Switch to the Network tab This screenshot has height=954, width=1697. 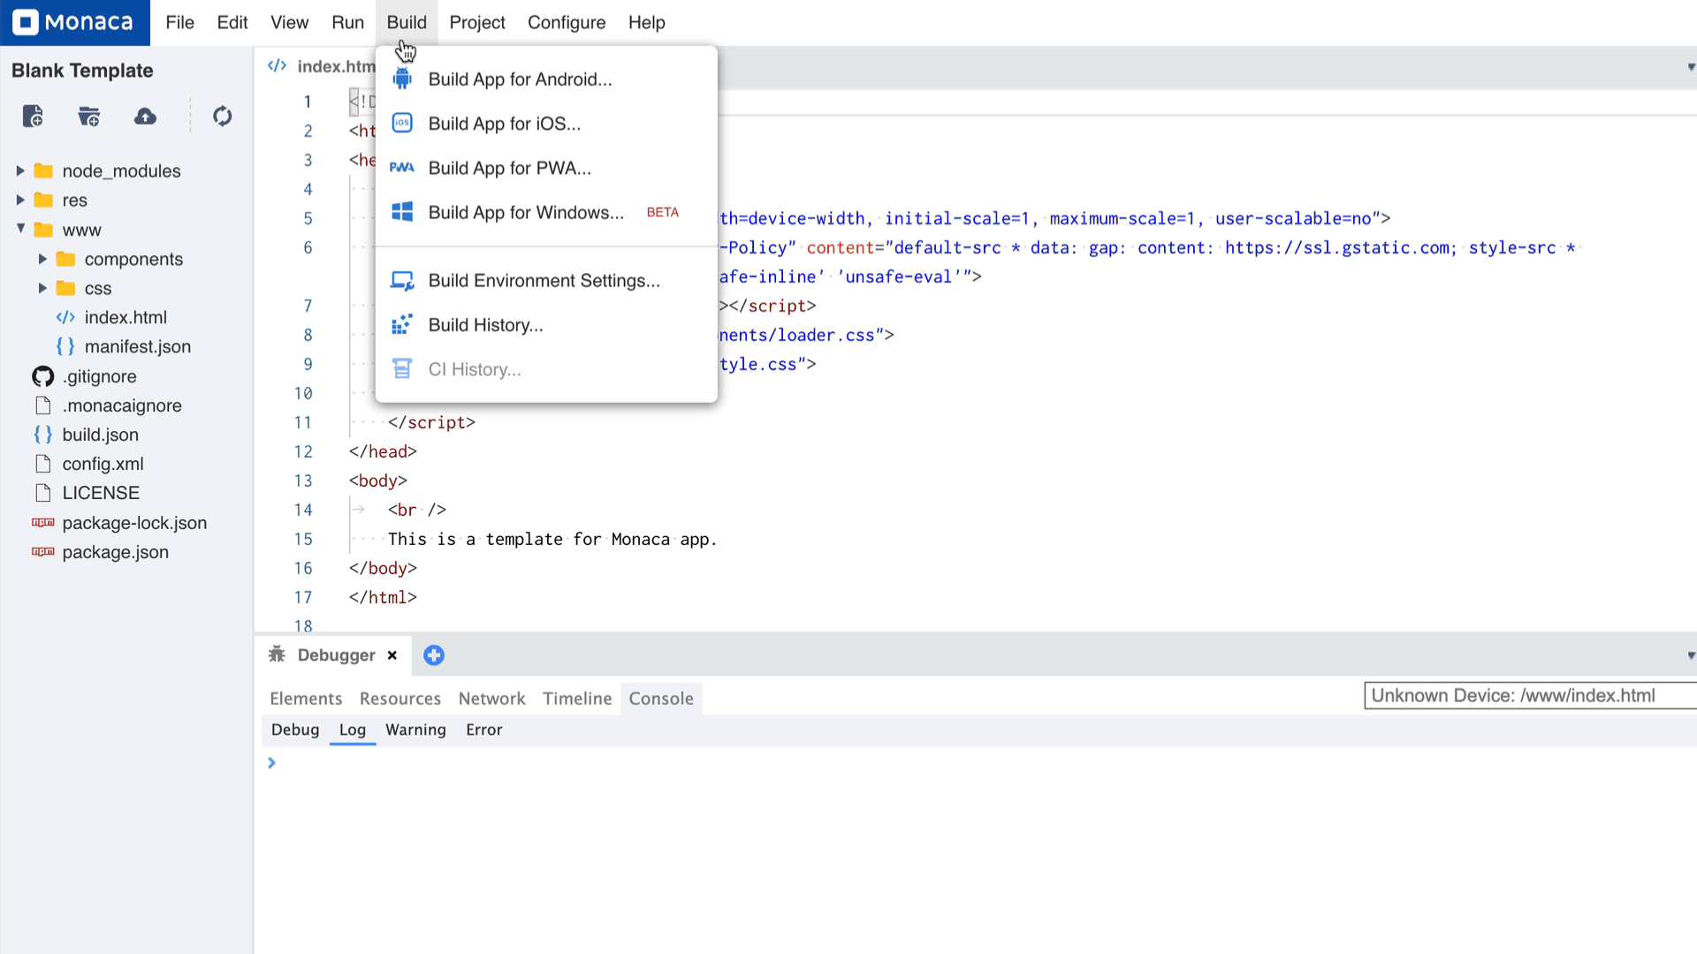pos(491,699)
